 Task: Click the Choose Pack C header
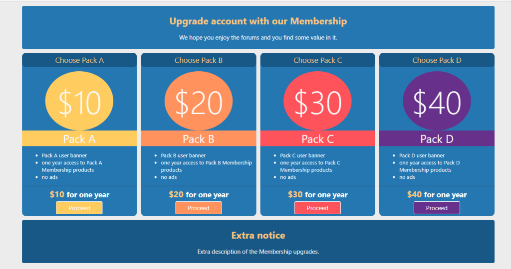point(317,60)
